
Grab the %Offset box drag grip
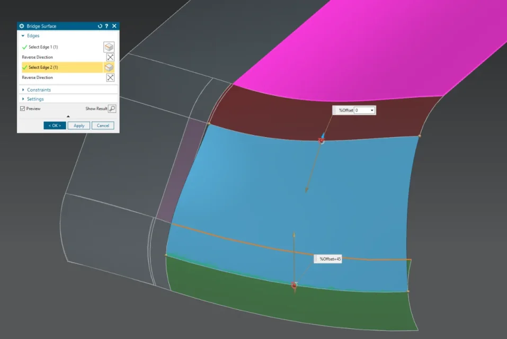[x=334, y=111]
